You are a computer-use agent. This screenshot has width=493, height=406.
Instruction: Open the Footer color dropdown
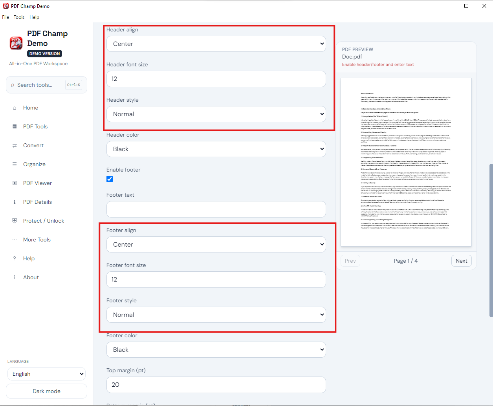(x=216, y=350)
